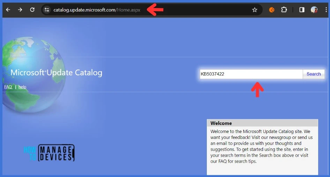Toggle the browser side panel icon
330x177 pixels.
click(302, 10)
